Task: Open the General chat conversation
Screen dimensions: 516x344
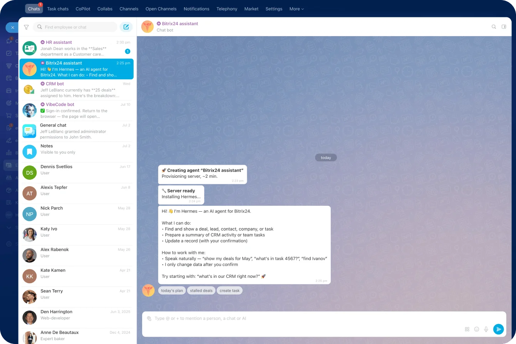Action: tap(77, 131)
